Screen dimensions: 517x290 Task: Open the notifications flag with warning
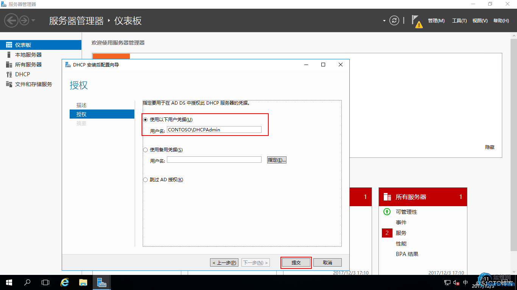[417, 22]
